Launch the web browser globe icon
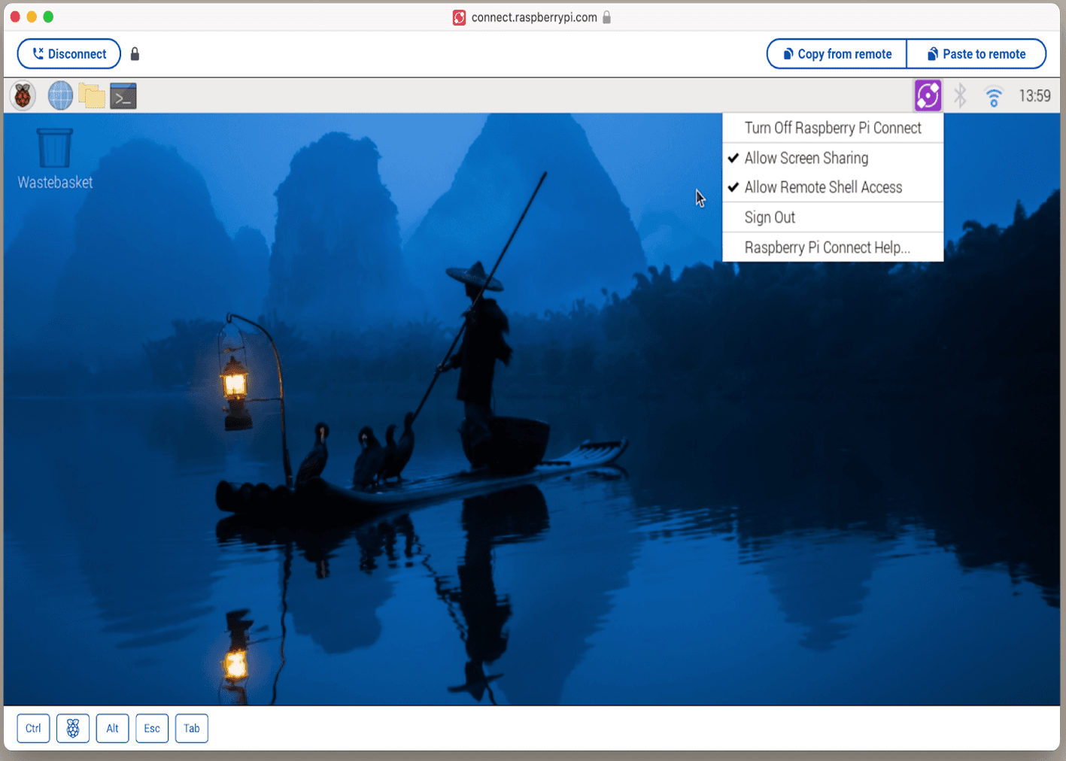The image size is (1066, 761). (60, 96)
